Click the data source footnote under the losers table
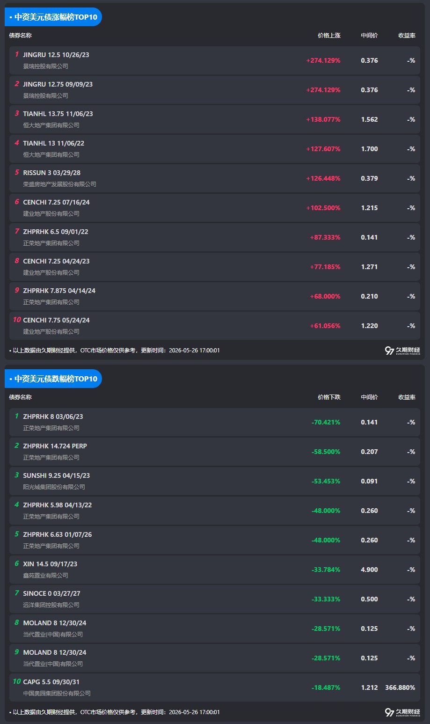Viewport: 430px width, 724px height. (115, 712)
